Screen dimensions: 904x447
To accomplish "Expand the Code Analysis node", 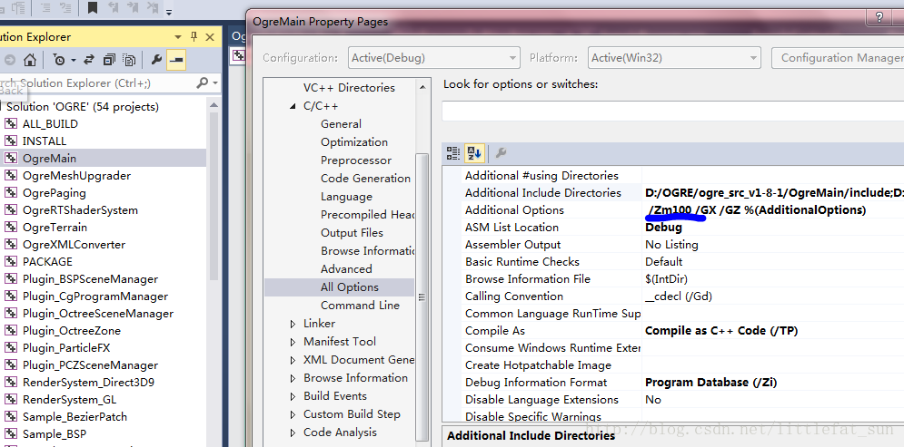I will coord(293,432).
